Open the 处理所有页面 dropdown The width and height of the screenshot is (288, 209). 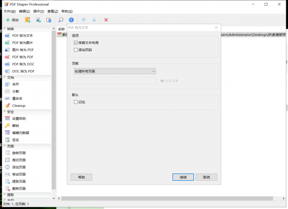pos(114,71)
